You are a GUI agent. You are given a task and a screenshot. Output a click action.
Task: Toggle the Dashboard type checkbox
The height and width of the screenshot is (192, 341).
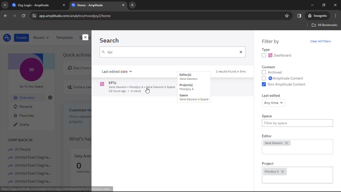tap(264, 55)
